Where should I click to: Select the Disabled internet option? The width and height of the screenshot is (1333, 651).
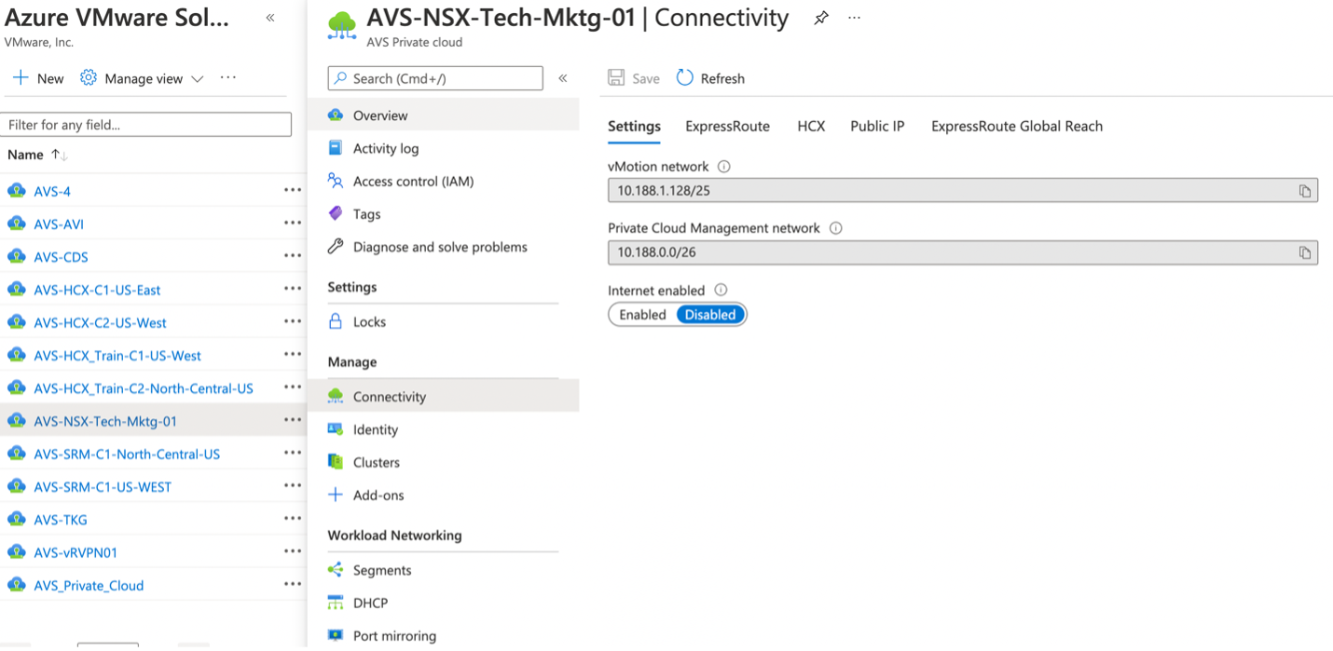pos(709,314)
